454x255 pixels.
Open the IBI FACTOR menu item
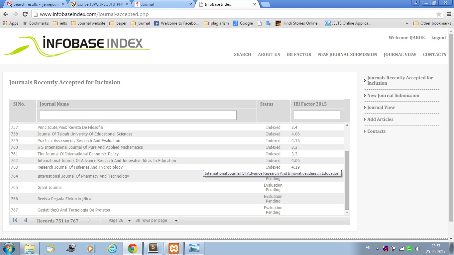pos(299,54)
